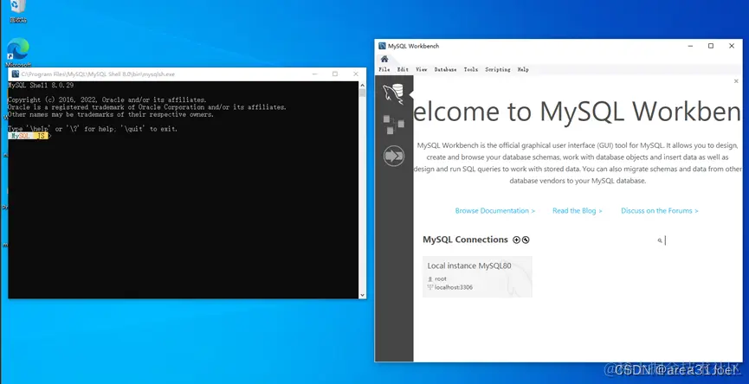Follow the Browse Documentation link
The height and width of the screenshot is (384, 749).
coord(495,211)
